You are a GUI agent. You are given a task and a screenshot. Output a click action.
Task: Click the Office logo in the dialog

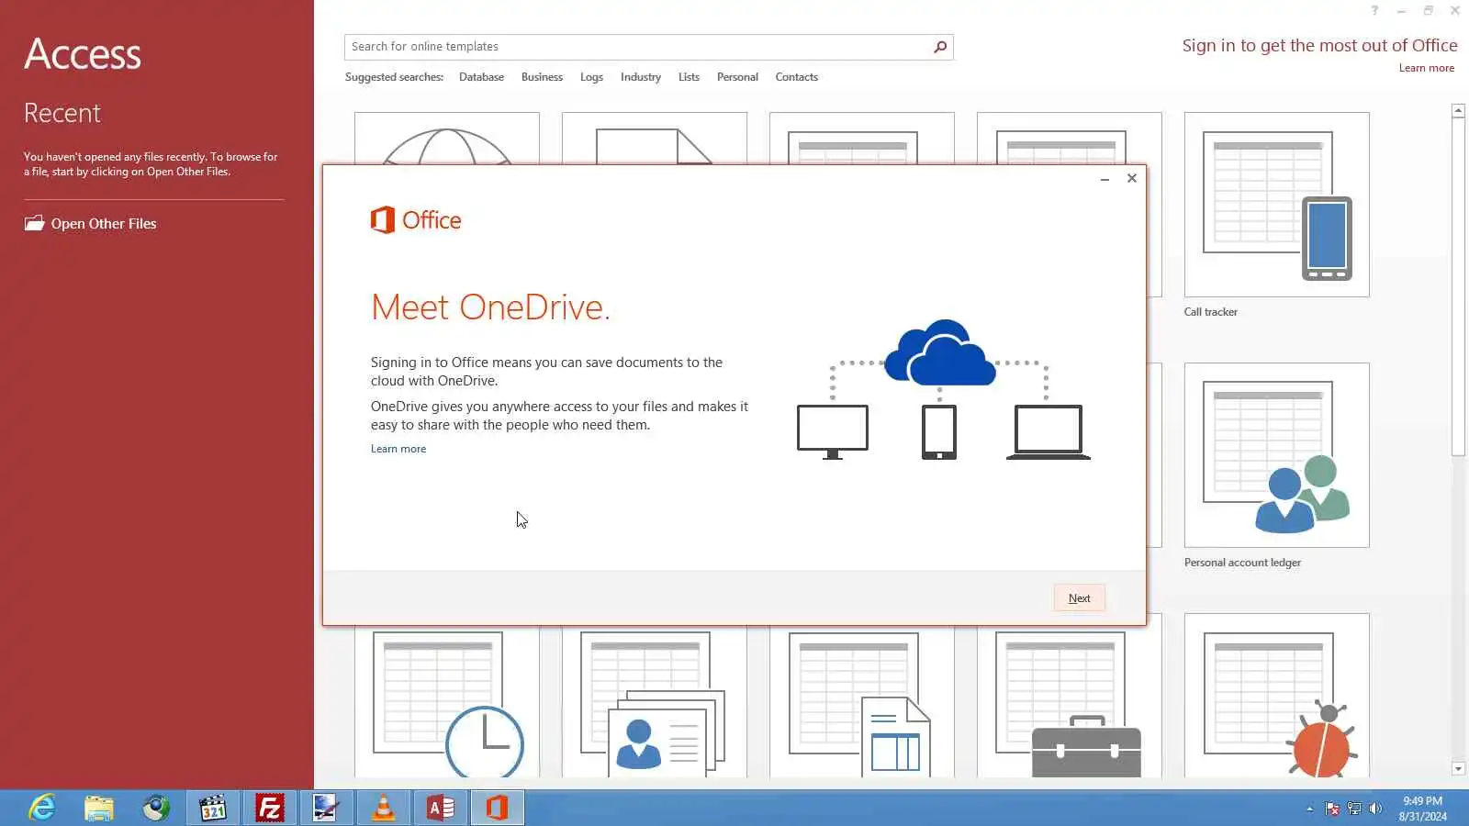[x=416, y=220]
